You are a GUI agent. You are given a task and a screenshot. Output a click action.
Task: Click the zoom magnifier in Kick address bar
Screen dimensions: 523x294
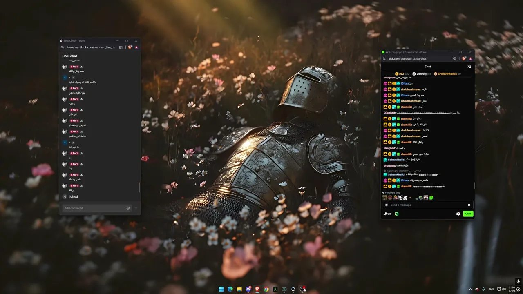[454, 59]
